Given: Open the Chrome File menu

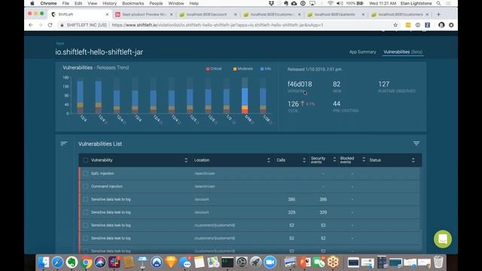Looking at the screenshot, I should click(x=66, y=3).
